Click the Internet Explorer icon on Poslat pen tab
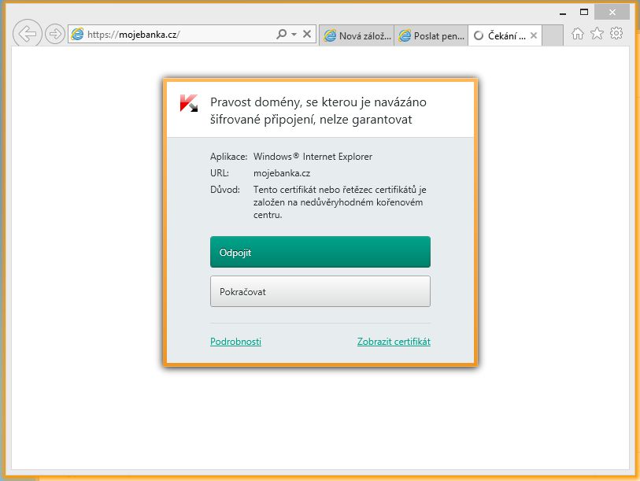Screen dimensions: 640x481 click(x=405, y=36)
